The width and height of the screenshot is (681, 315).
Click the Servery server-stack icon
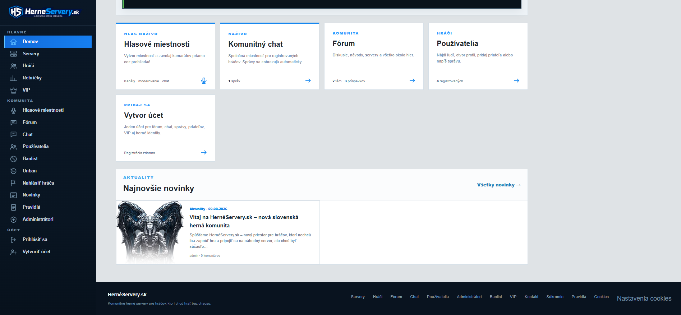coord(14,54)
